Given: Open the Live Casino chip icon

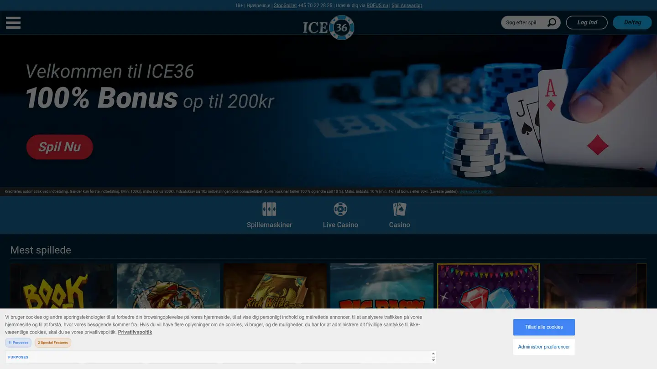Looking at the screenshot, I should click(340, 209).
